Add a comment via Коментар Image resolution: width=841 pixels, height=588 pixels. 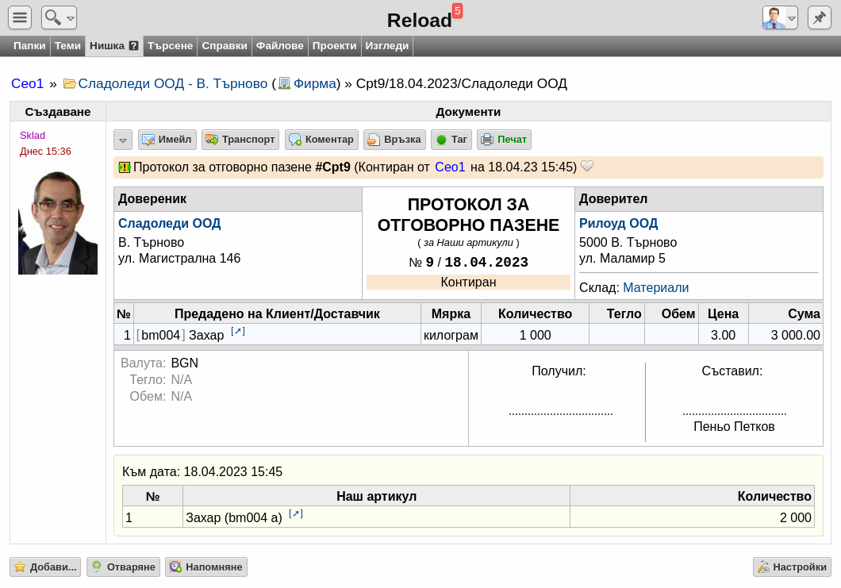click(x=321, y=140)
